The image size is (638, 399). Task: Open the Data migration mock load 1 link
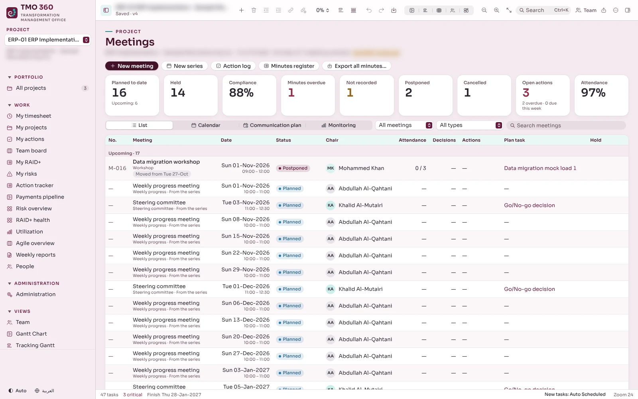(x=540, y=168)
